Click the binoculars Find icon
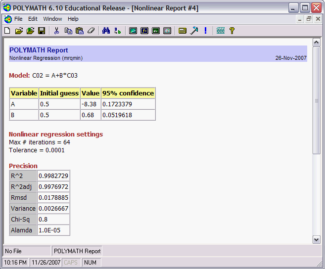Image resolution: width=325 pixels, height=269 pixels. click(x=106, y=31)
